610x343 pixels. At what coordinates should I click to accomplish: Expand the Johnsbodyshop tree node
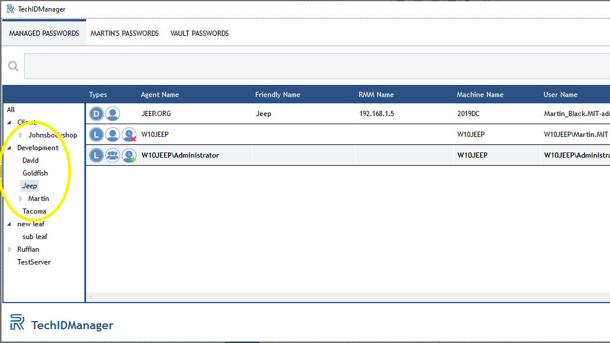point(21,135)
